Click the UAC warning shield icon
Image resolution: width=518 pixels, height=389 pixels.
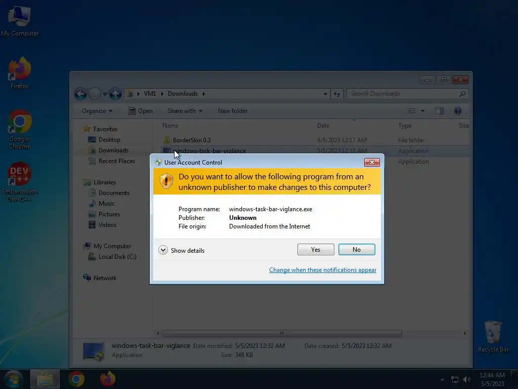(166, 181)
